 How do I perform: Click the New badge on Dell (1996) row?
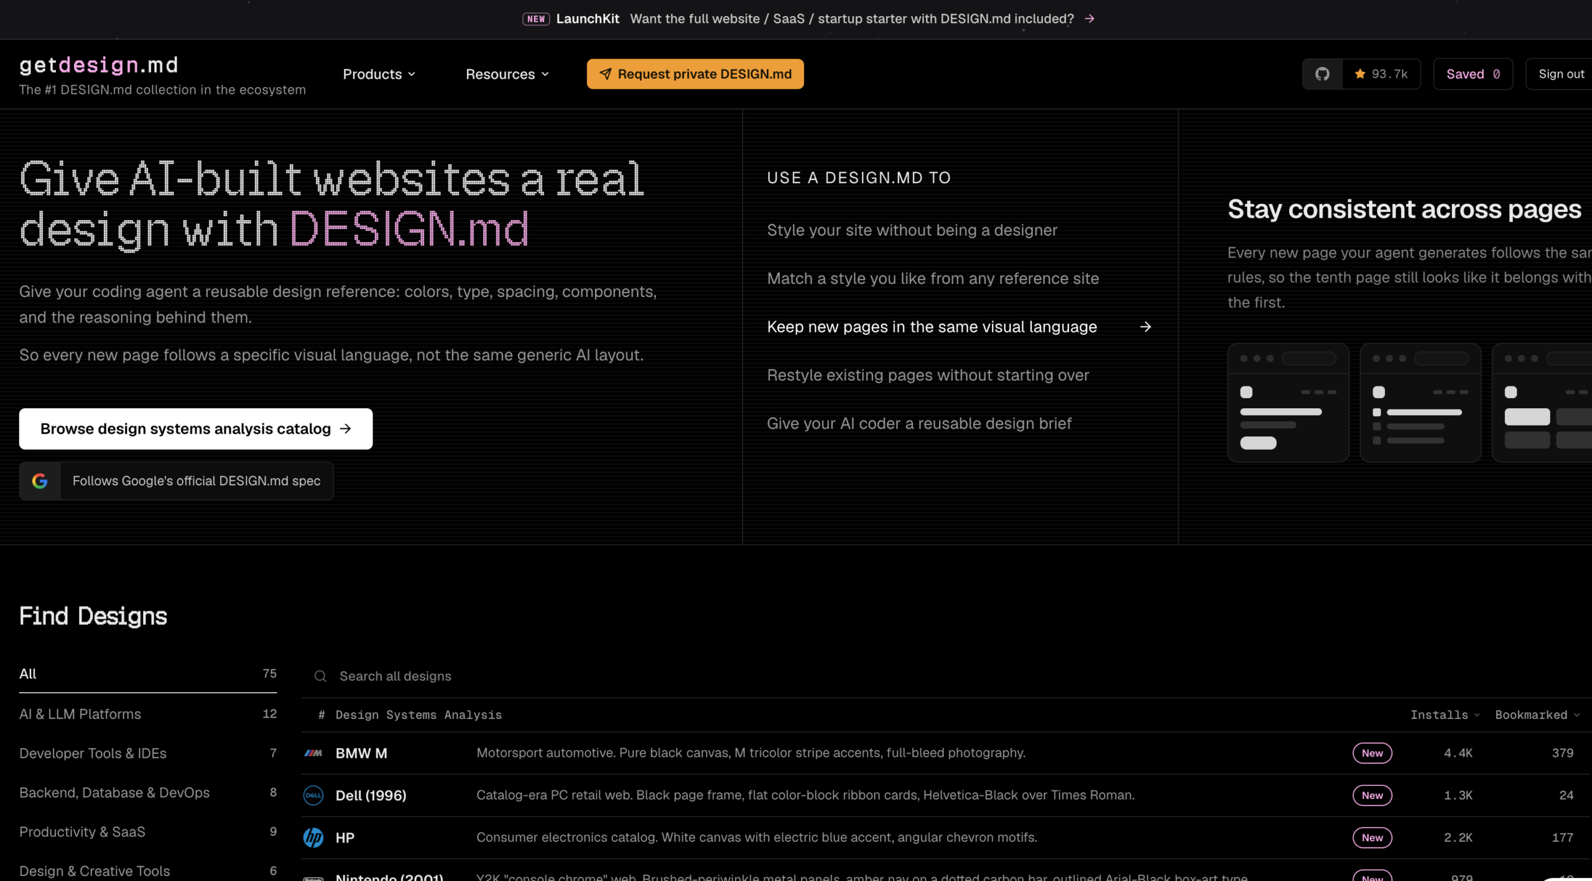pos(1372,795)
